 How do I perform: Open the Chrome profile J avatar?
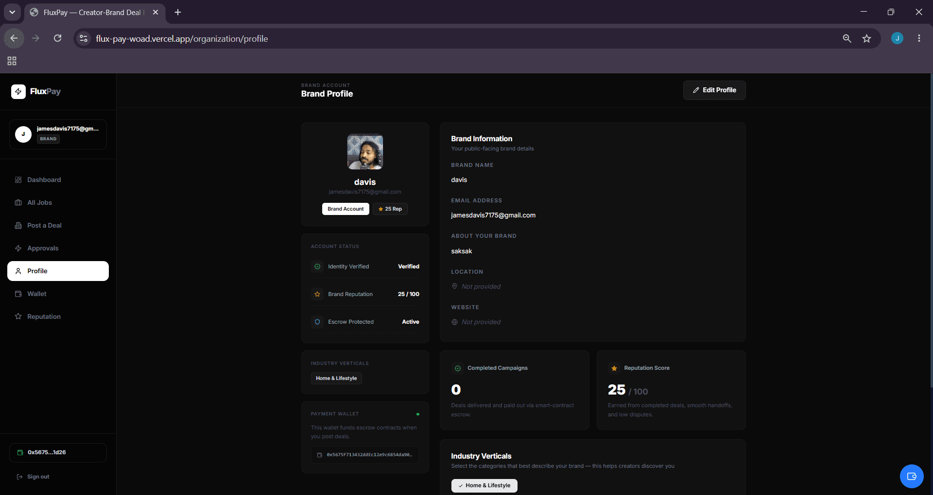pos(897,38)
